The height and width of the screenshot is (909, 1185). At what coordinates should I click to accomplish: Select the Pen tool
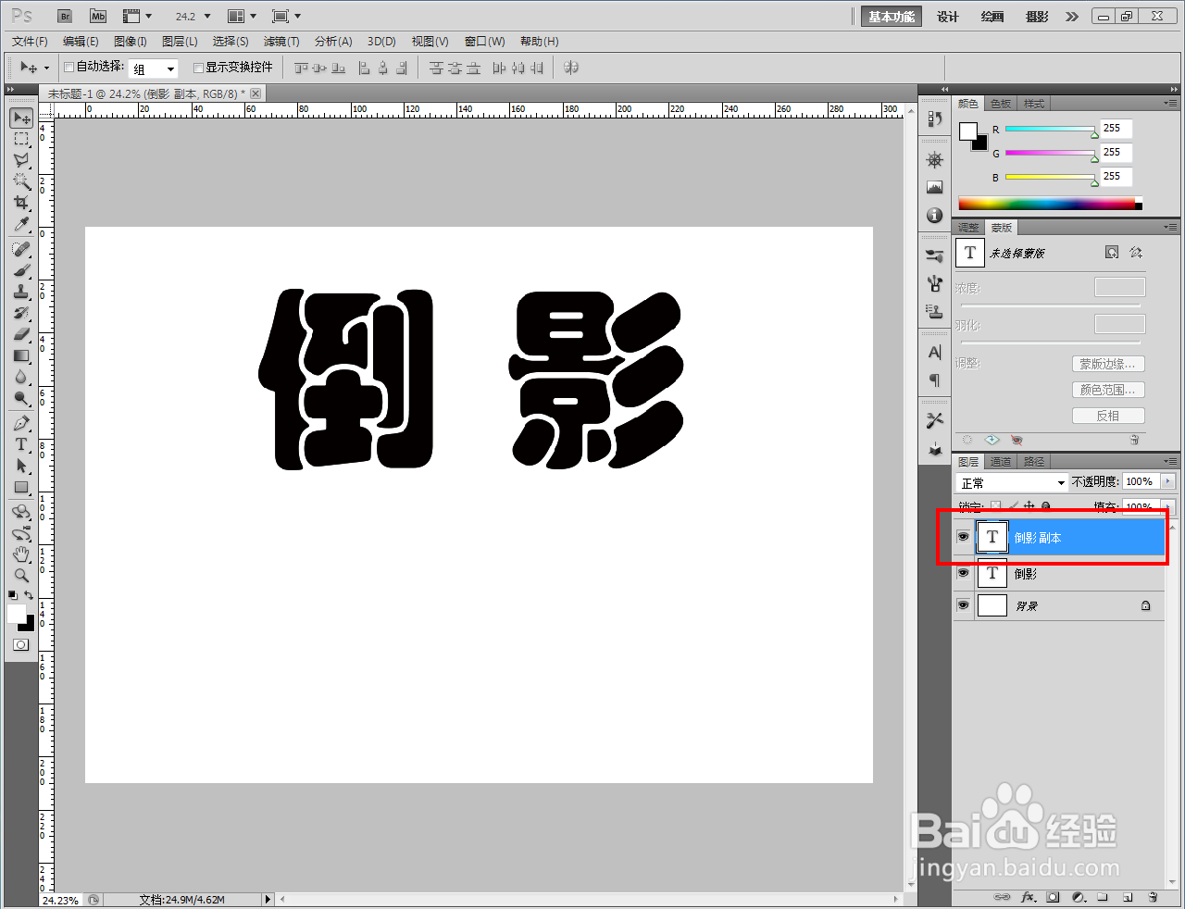[20, 423]
